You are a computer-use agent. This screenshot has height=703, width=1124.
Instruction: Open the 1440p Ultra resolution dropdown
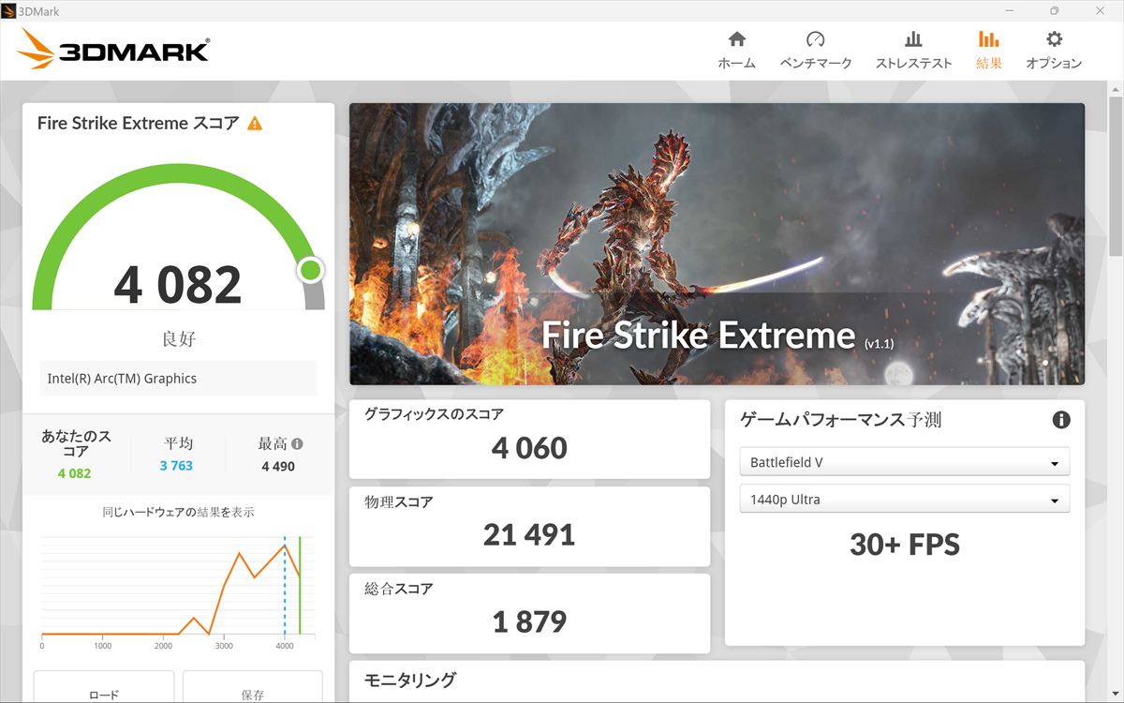coord(905,499)
